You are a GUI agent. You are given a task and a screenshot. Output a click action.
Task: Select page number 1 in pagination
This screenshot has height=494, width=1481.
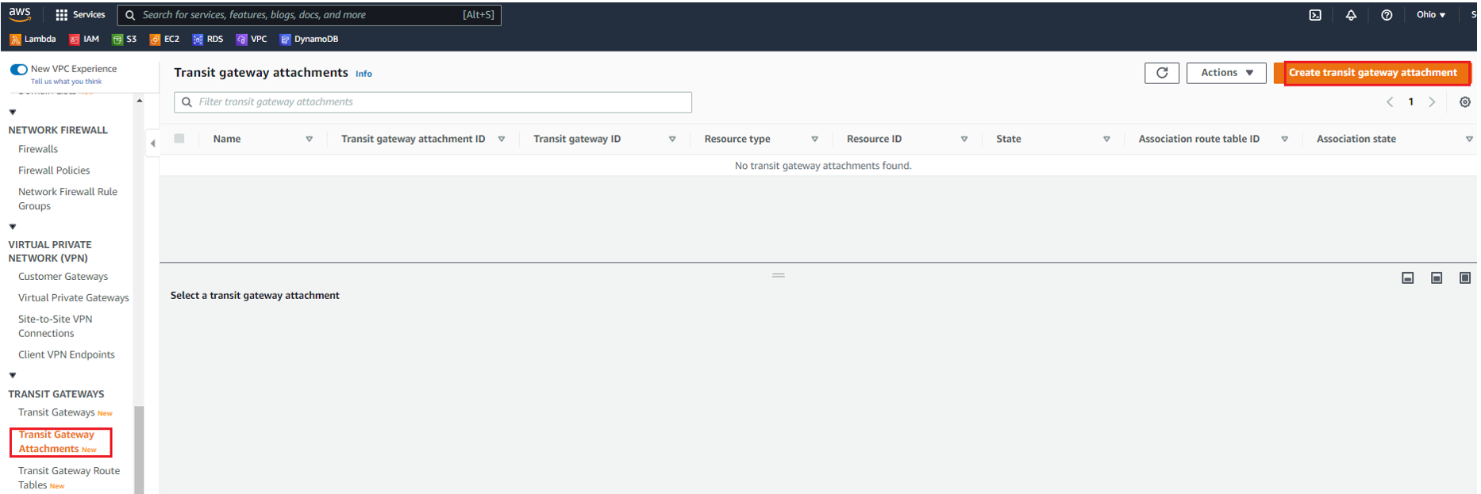coord(1411,102)
